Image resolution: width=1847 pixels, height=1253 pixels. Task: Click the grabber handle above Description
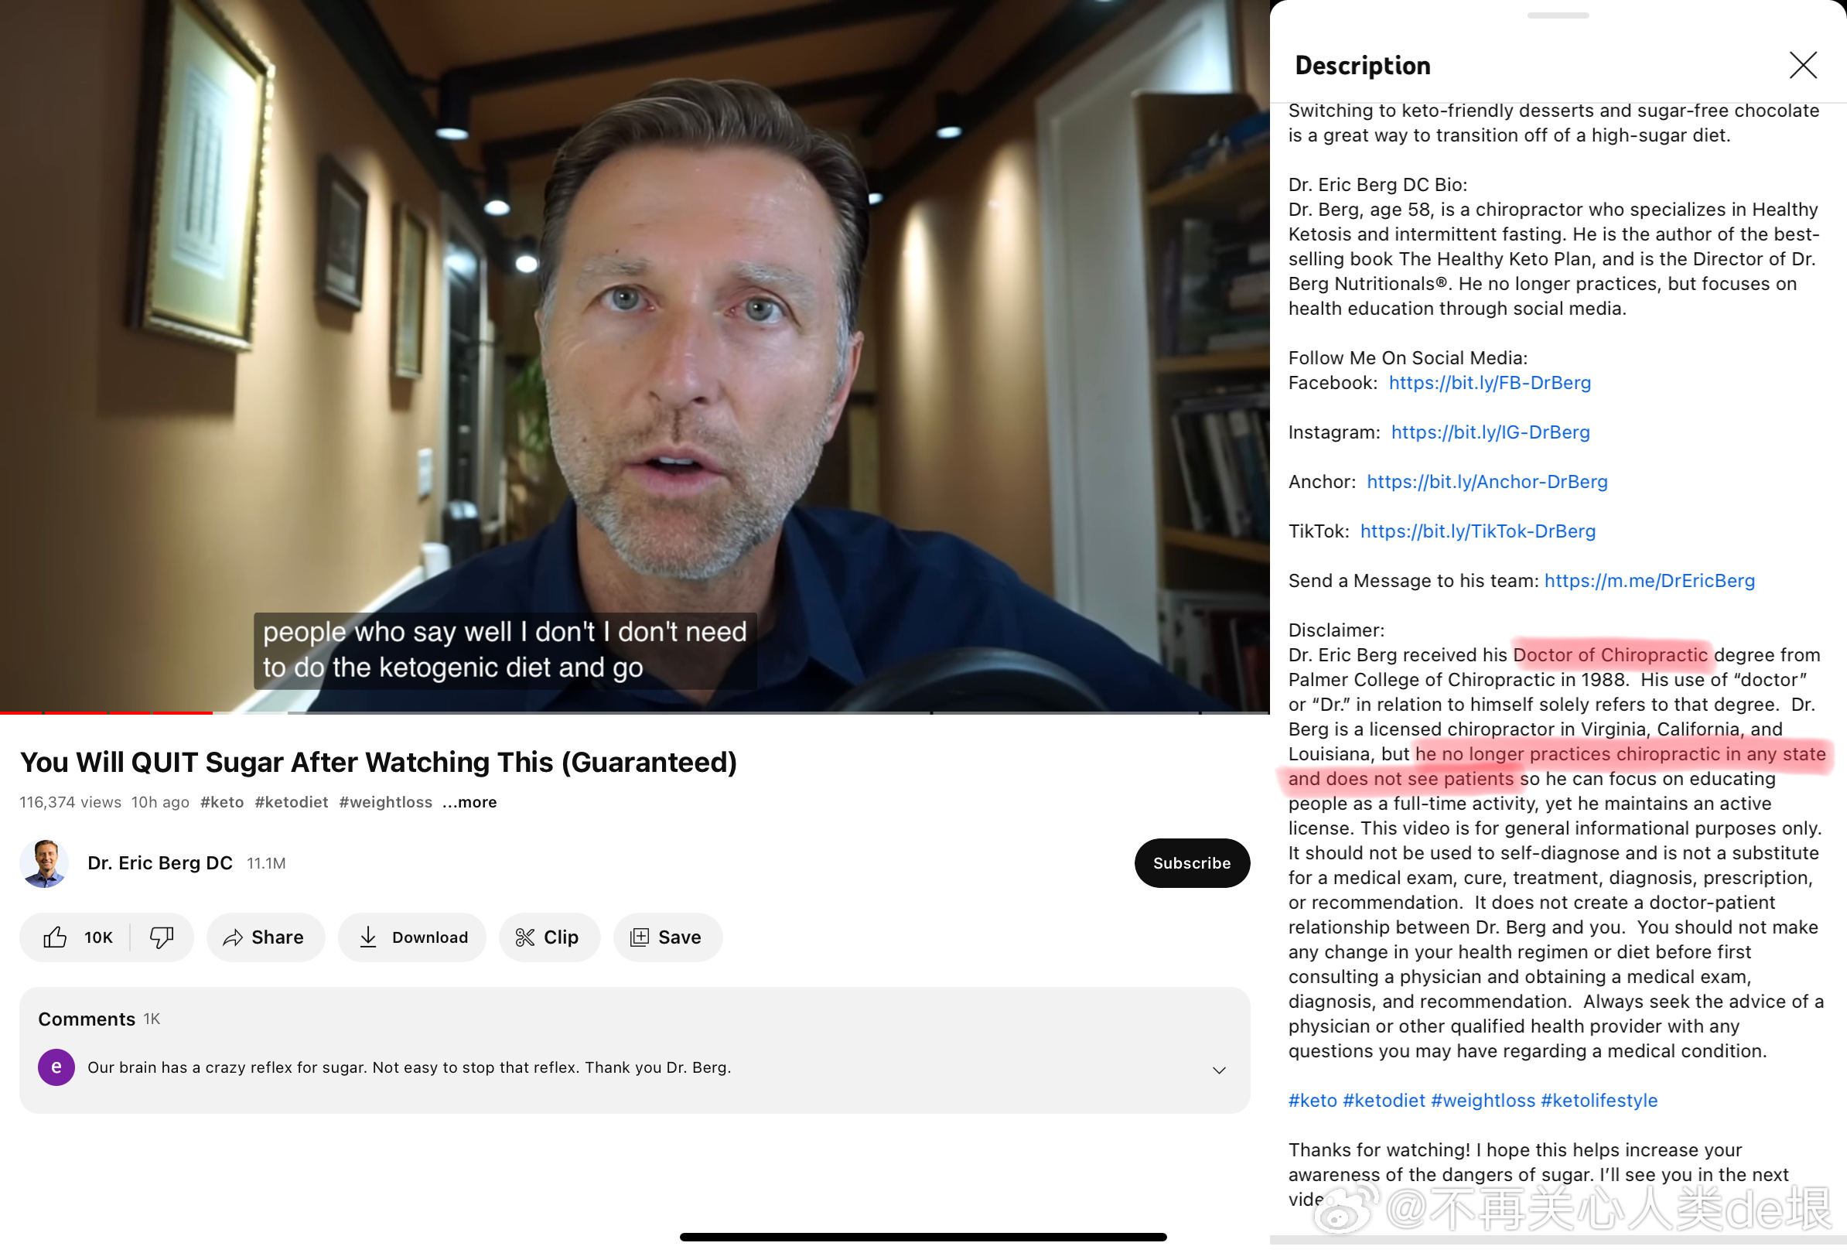(x=1558, y=15)
